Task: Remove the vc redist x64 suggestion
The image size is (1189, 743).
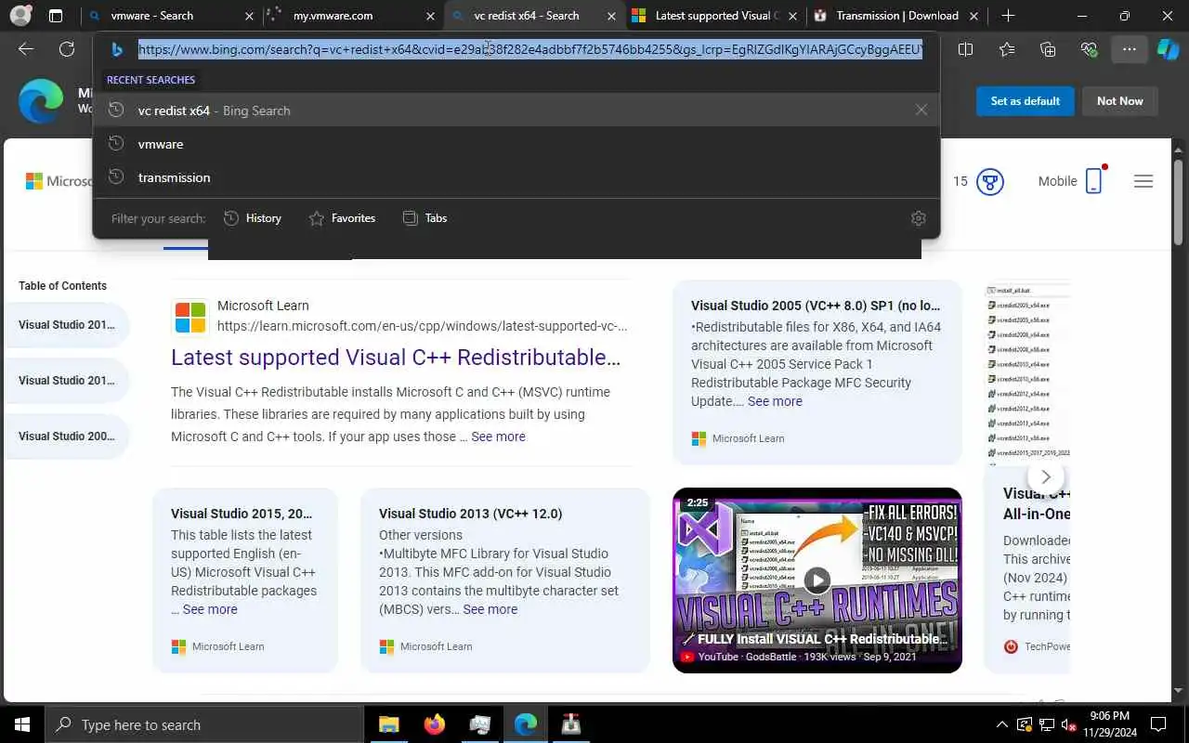Action: [921, 110]
